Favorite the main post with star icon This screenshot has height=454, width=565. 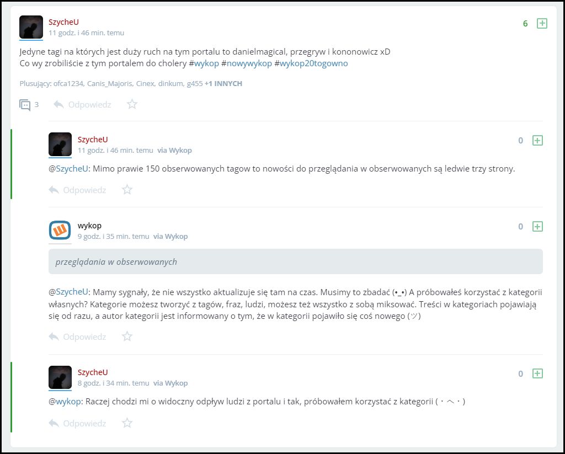tap(132, 104)
